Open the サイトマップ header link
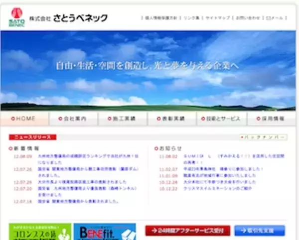The height and width of the screenshot is (240, 299). (218, 18)
